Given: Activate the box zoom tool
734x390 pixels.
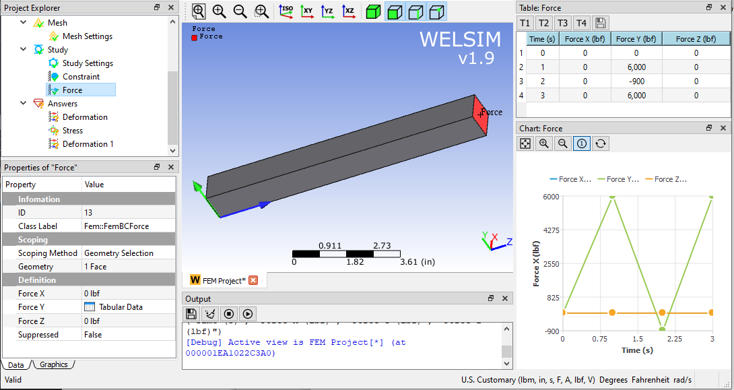Looking at the screenshot, I should tap(261, 11).
